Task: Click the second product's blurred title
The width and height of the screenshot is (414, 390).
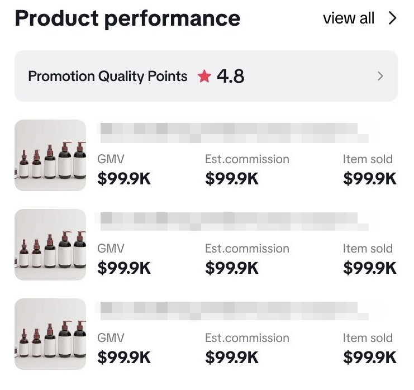Action: click(232, 220)
